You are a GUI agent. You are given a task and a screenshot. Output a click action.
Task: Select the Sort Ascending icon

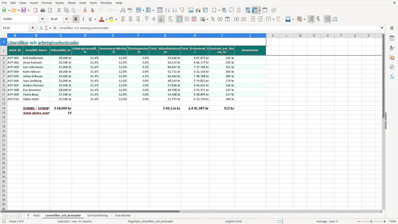[167, 10]
